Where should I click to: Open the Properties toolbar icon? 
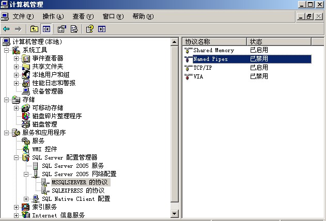click(62, 29)
